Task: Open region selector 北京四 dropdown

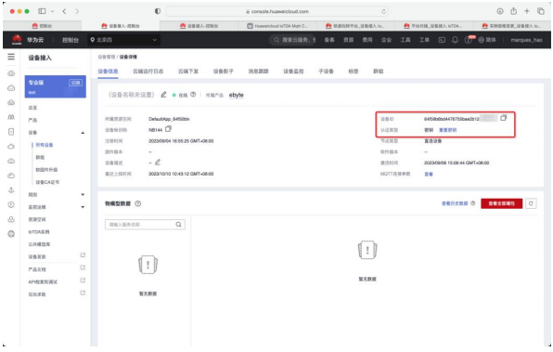Action: (123, 40)
